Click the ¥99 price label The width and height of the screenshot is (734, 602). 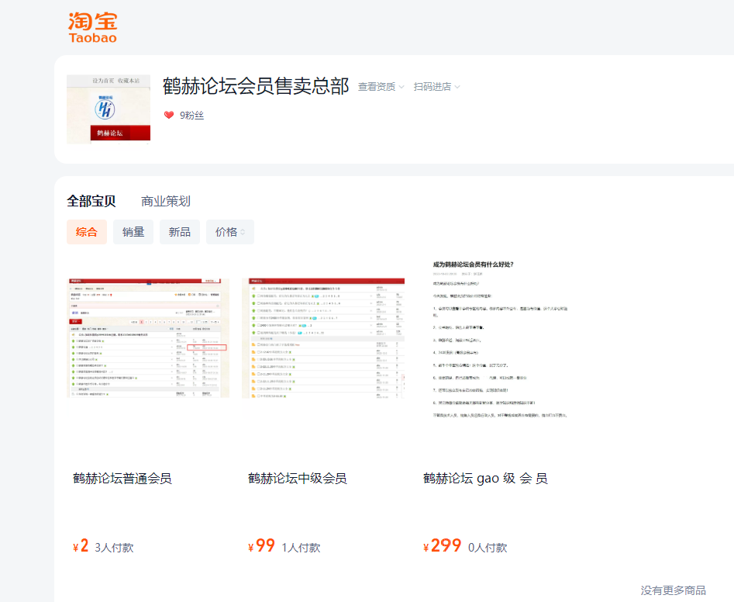(x=262, y=546)
